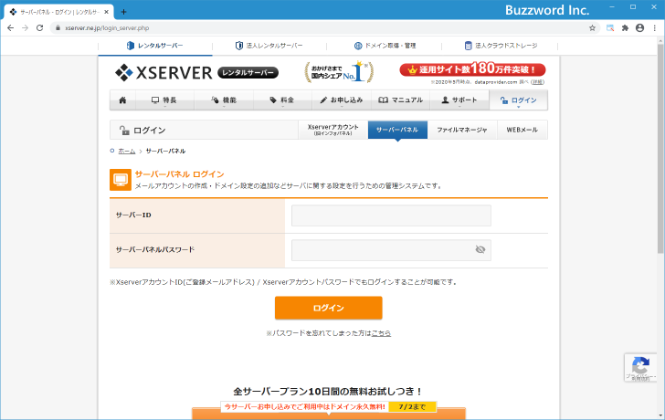
Task: Open the 料金 navigation menu
Action: pyautogui.click(x=282, y=100)
